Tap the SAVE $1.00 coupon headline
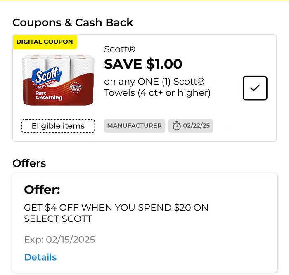 point(143,64)
